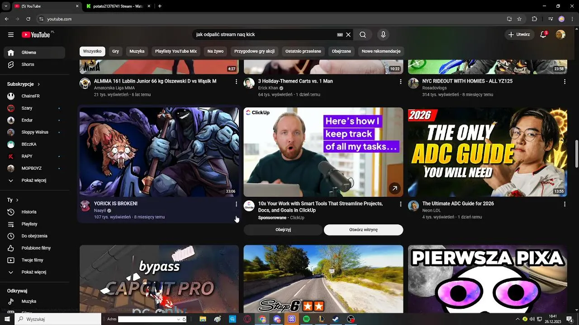
Task: Open The Only ADC Guide thumbnail
Action: tap(488, 152)
